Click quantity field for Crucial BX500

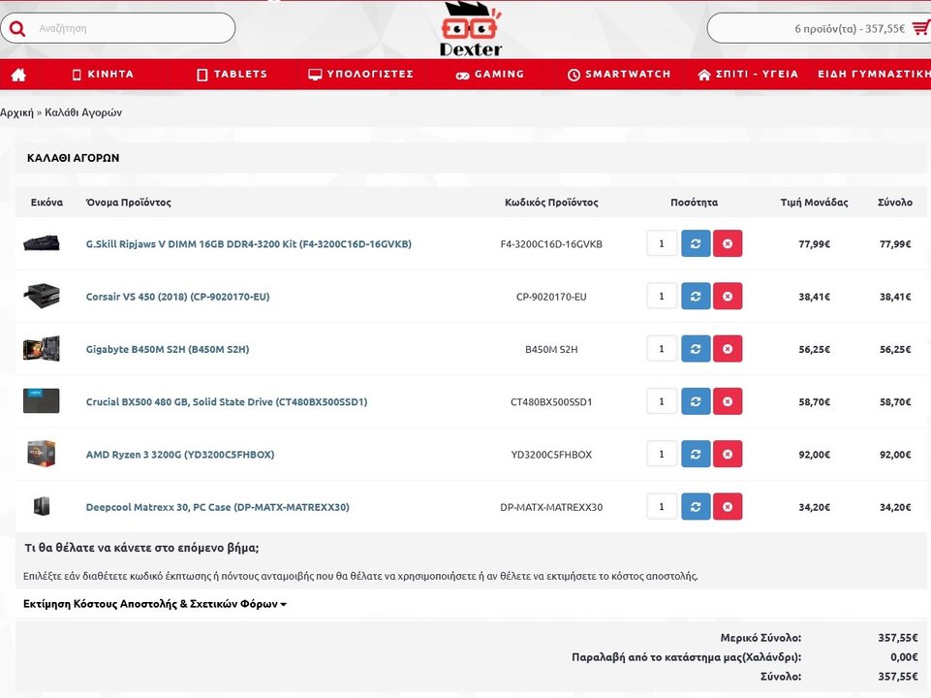click(x=662, y=401)
